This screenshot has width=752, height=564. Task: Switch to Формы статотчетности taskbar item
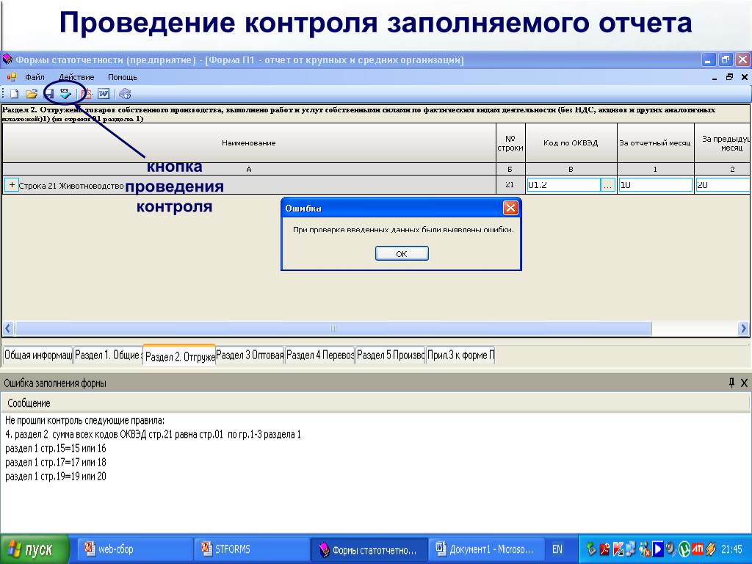[369, 549]
